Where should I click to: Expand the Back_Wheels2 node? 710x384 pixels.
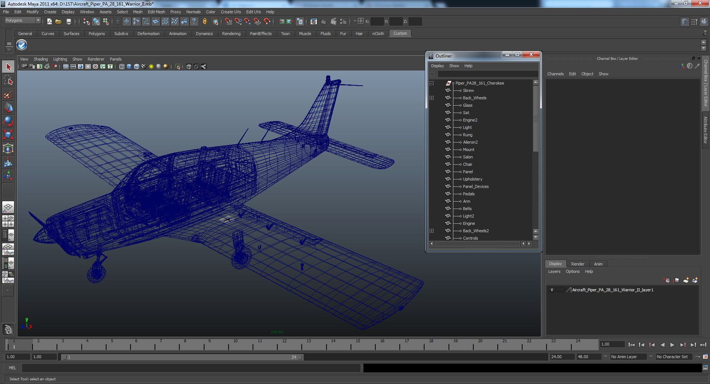(432, 231)
